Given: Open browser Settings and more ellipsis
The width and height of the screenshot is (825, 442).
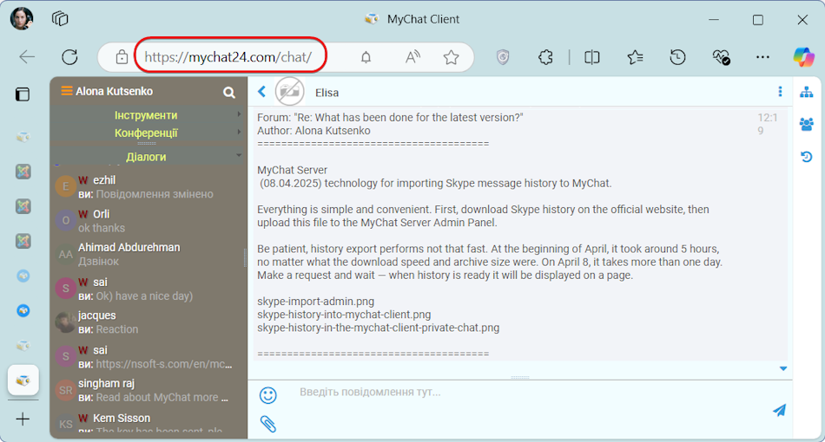Looking at the screenshot, I should (762, 56).
